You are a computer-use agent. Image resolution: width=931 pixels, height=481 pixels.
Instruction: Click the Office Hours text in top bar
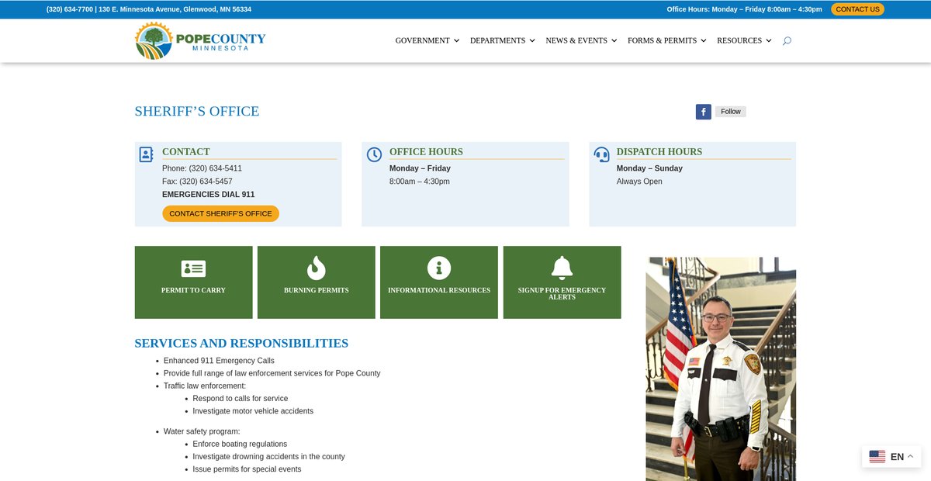click(744, 9)
